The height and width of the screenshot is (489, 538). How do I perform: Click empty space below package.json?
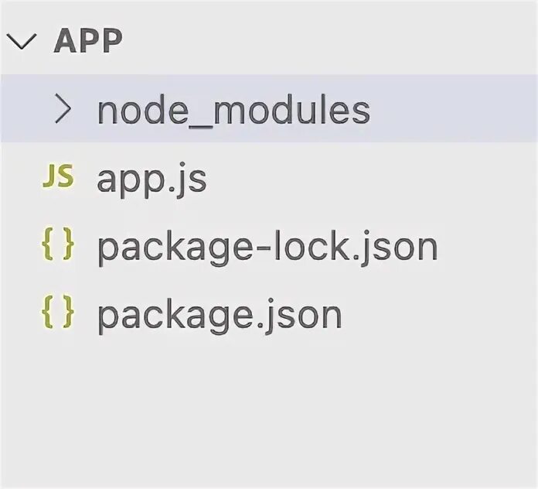269,410
